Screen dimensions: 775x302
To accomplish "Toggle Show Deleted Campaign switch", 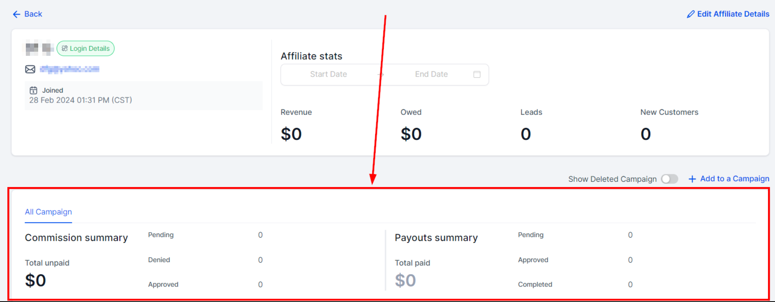I will pos(669,179).
